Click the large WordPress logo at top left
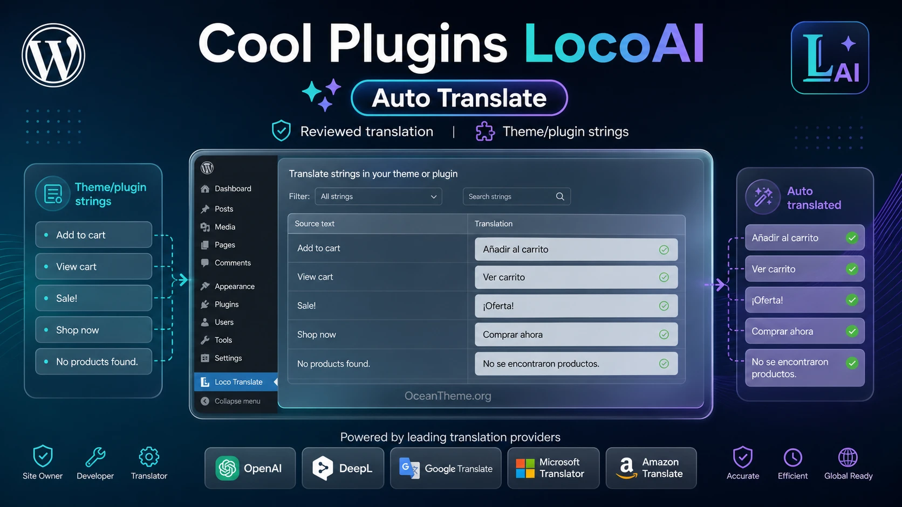The height and width of the screenshot is (507, 902). click(53, 55)
